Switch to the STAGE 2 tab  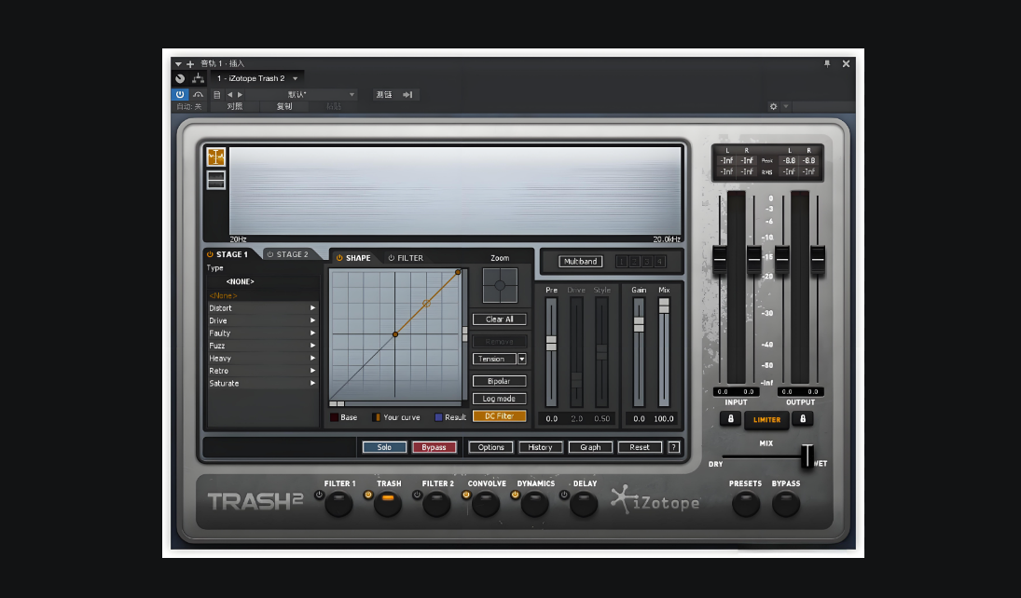[x=291, y=254]
